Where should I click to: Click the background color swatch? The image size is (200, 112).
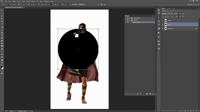(2, 68)
